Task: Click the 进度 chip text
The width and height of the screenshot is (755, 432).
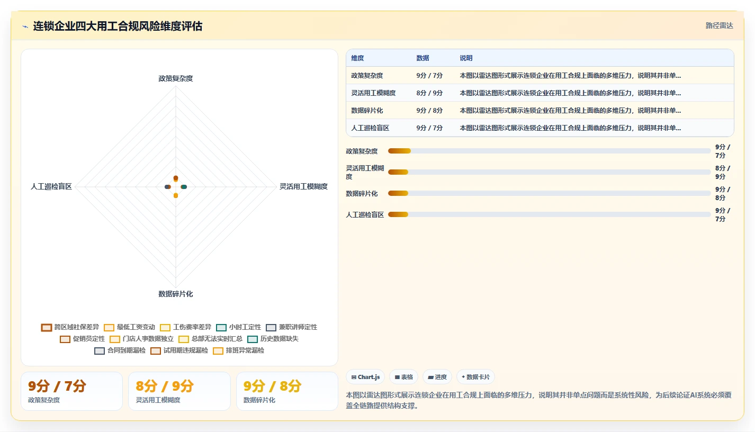Action: (x=441, y=377)
